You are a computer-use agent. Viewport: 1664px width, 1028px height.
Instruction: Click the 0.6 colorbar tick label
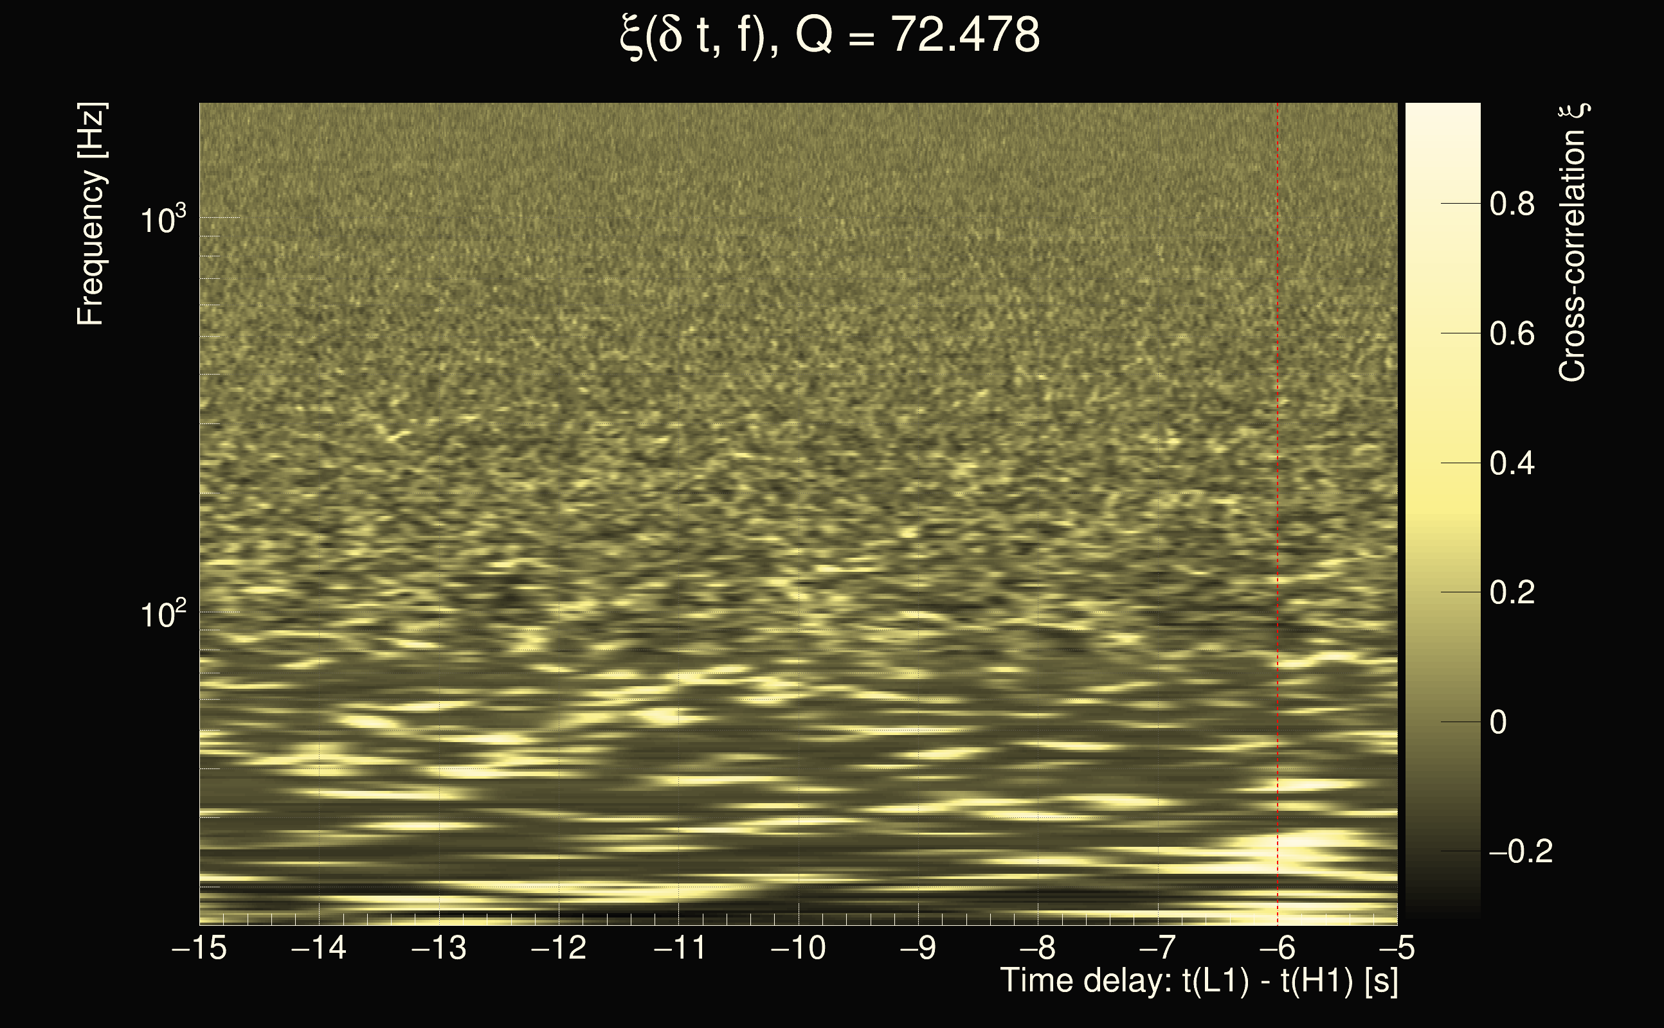pos(1512,334)
